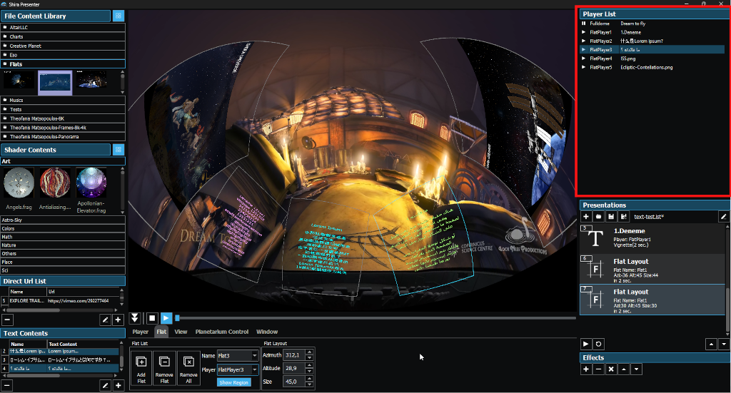Image resolution: width=731 pixels, height=393 pixels.
Task: Expand the AltairLLC library folder
Action: 63,28
